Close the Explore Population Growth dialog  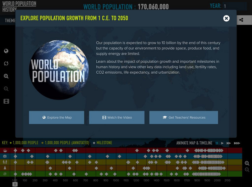(226, 18)
